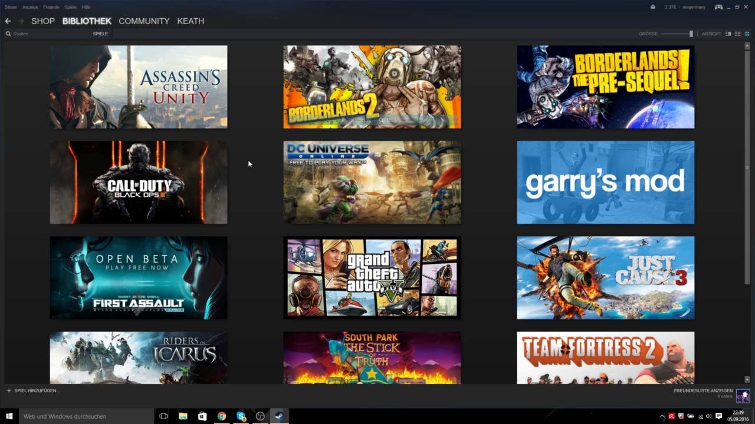Screen dimensions: 755x424
Task: Select the Team Fortress 2 tile
Action: point(606,358)
